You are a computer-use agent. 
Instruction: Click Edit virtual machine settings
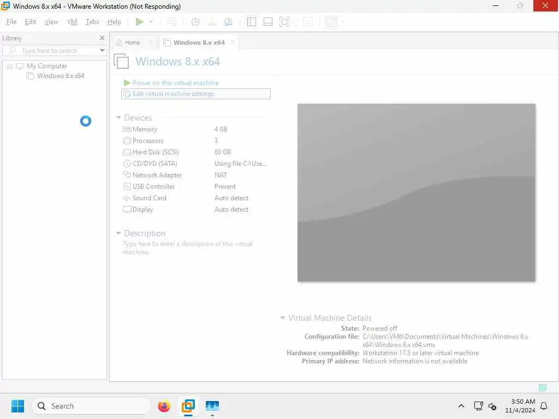196,94
